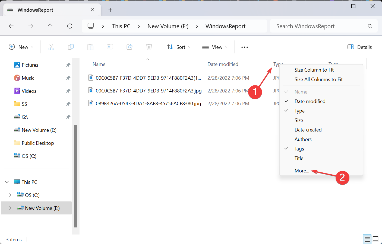Image resolution: width=382 pixels, height=244 pixels.
Task: Select the WindowsReport tab
Action: click(52, 10)
